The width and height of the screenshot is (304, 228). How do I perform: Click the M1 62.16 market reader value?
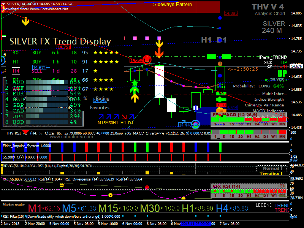(44, 208)
